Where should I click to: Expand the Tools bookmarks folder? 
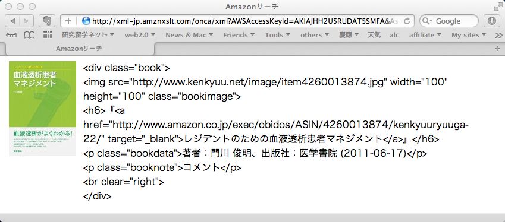(277, 35)
